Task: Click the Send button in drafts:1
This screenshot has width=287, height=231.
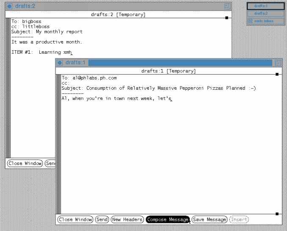Action: (x=102, y=220)
